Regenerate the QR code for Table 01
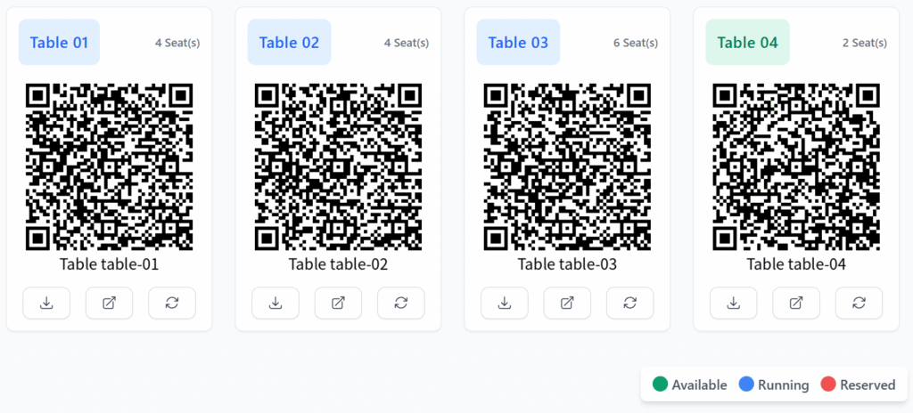The width and height of the screenshot is (913, 413). (x=172, y=303)
